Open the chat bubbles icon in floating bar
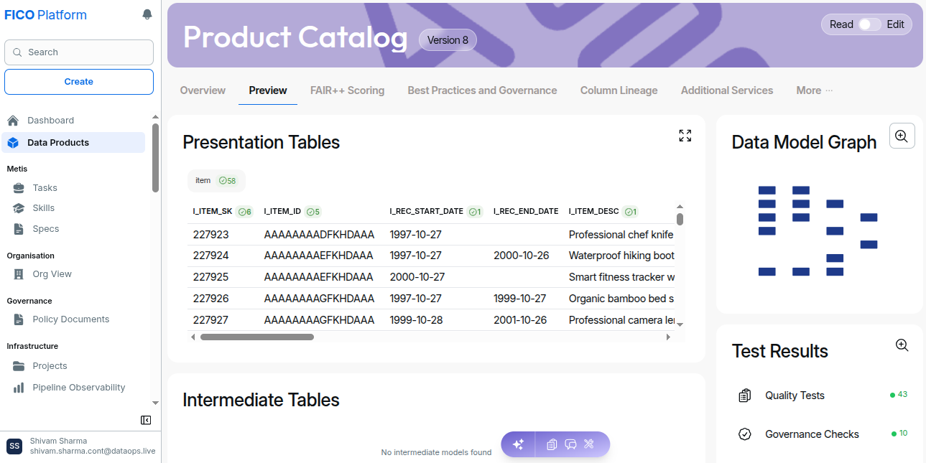The height and width of the screenshot is (463, 926). 570,444
